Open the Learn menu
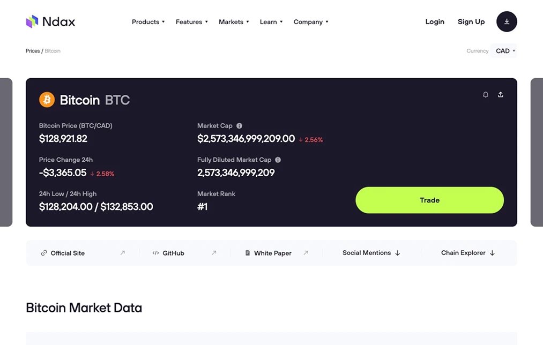 [271, 21]
